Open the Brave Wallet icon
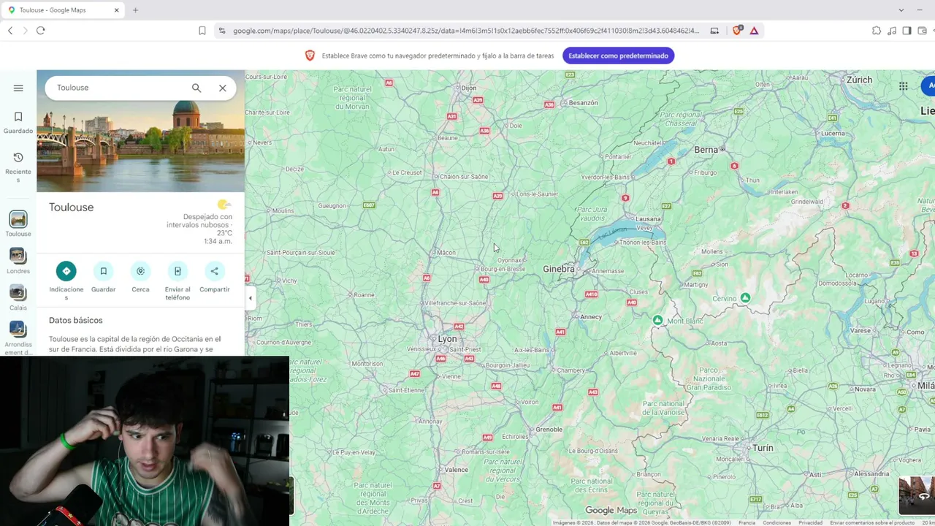935x526 pixels. pos(922,31)
